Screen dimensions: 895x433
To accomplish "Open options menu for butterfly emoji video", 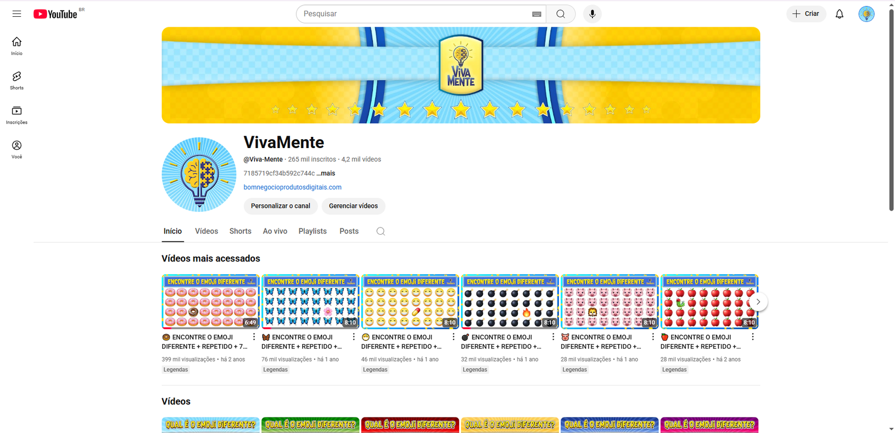I will click(354, 337).
